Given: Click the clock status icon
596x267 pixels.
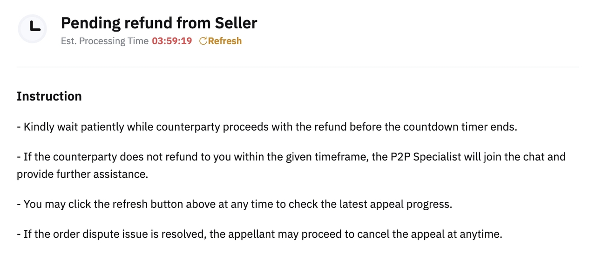Looking at the screenshot, I should (32, 29).
